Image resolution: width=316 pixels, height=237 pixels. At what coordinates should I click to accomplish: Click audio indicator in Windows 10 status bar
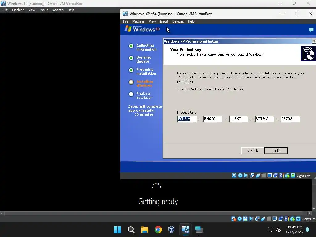tap(251, 219)
